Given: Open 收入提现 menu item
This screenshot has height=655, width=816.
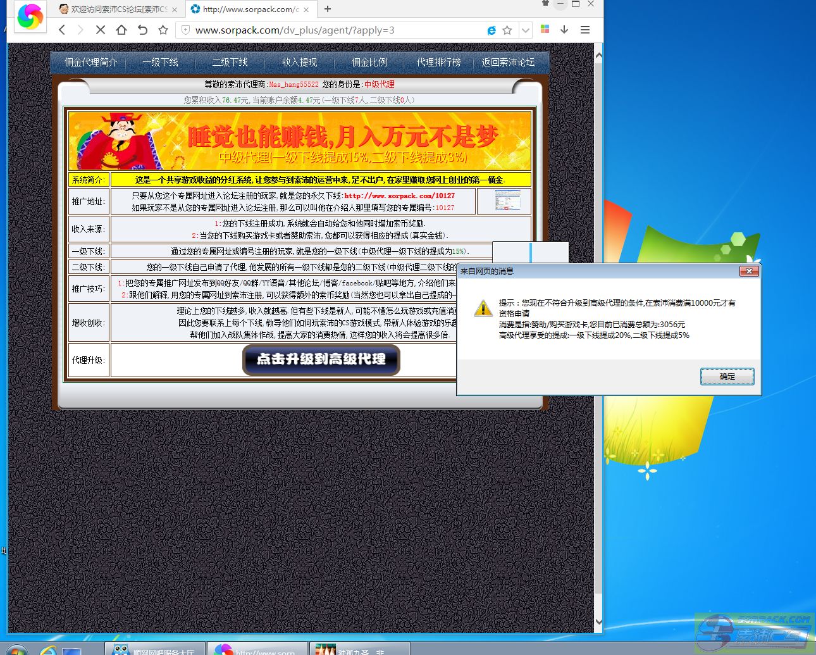Looking at the screenshot, I should click(x=299, y=62).
